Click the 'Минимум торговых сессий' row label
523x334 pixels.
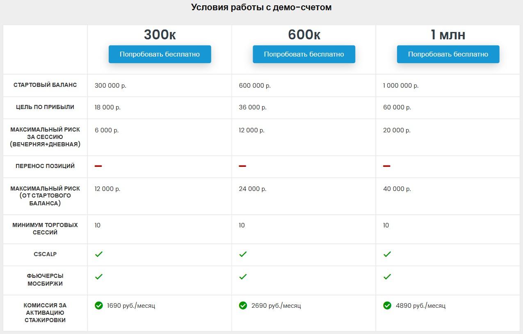tap(45, 229)
